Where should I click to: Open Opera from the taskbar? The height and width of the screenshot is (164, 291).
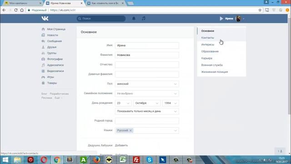point(44,160)
